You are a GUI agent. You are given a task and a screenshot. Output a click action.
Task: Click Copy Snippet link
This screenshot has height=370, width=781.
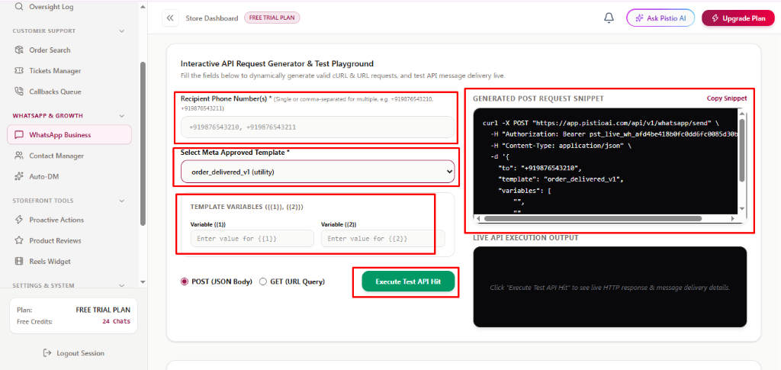tap(727, 98)
